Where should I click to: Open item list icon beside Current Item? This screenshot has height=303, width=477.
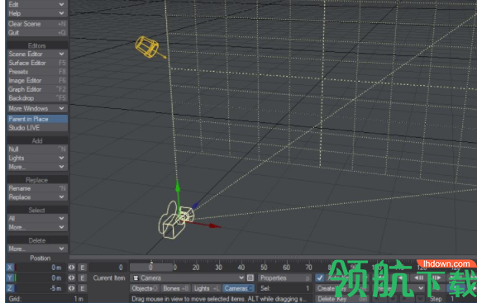pyautogui.click(x=250, y=277)
